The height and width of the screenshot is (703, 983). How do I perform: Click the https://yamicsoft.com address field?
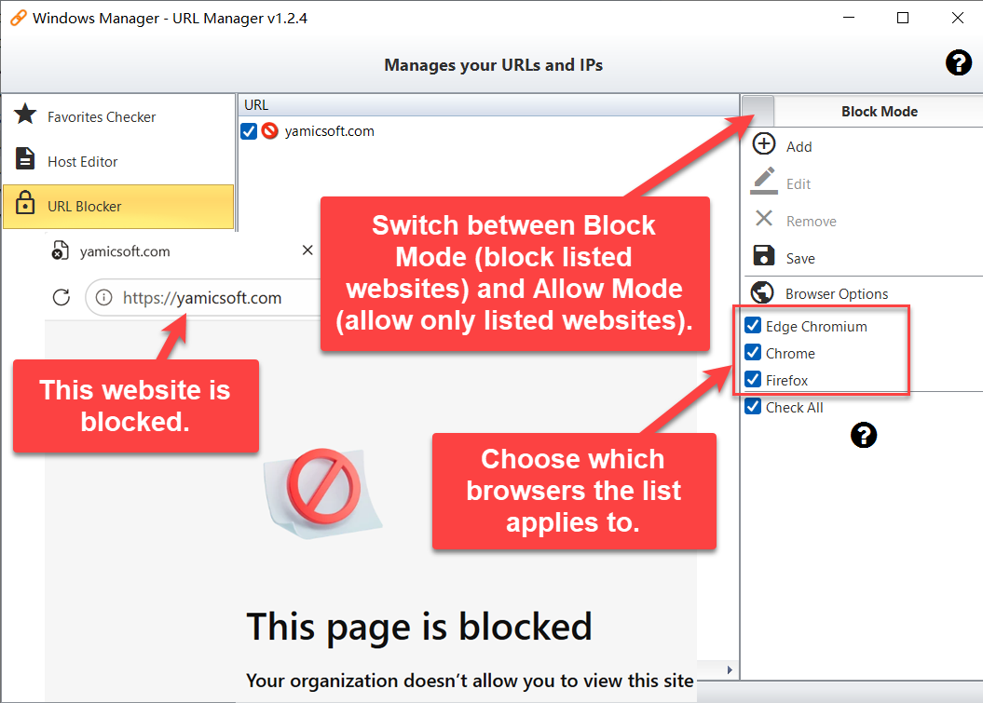coord(202,298)
